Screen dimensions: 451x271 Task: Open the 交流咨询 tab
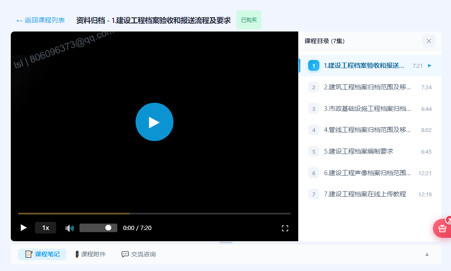[x=139, y=254]
